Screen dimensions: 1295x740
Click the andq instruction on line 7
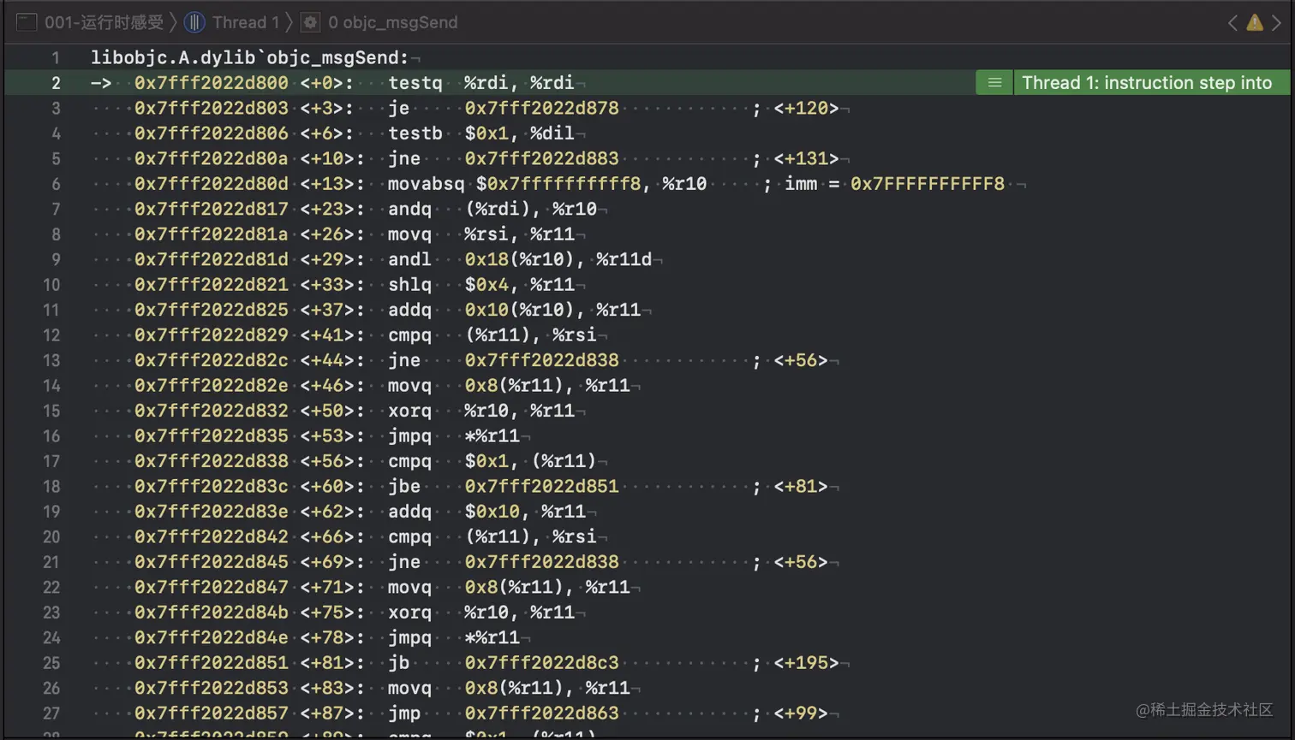(409, 210)
